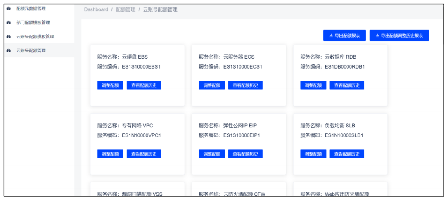View quota history for 专有网络 VPC
This screenshot has width=448, height=199.
[x=144, y=154]
